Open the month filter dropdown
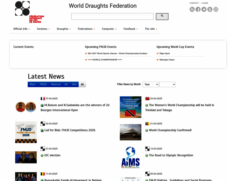 [x=167, y=84]
